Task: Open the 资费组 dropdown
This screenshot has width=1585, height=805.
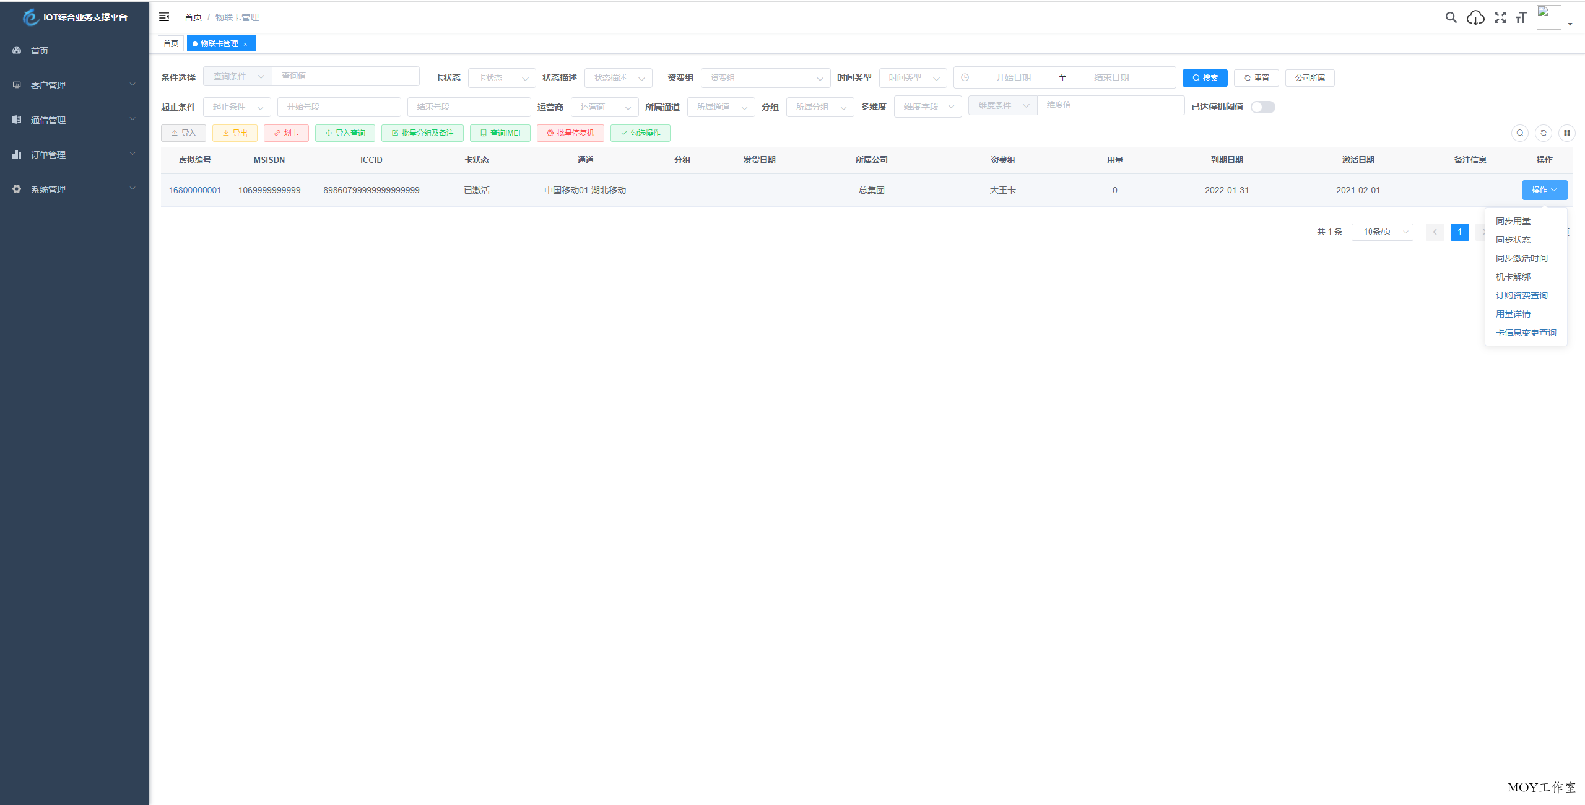Action: tap(765, 78)
